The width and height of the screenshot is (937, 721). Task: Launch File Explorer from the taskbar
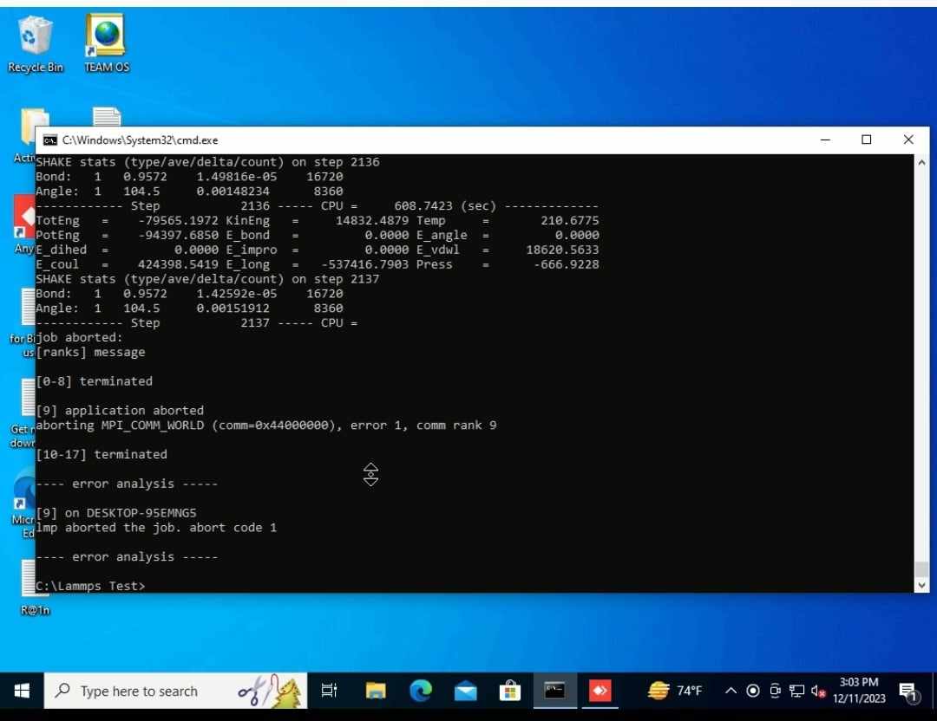(376, 692)
